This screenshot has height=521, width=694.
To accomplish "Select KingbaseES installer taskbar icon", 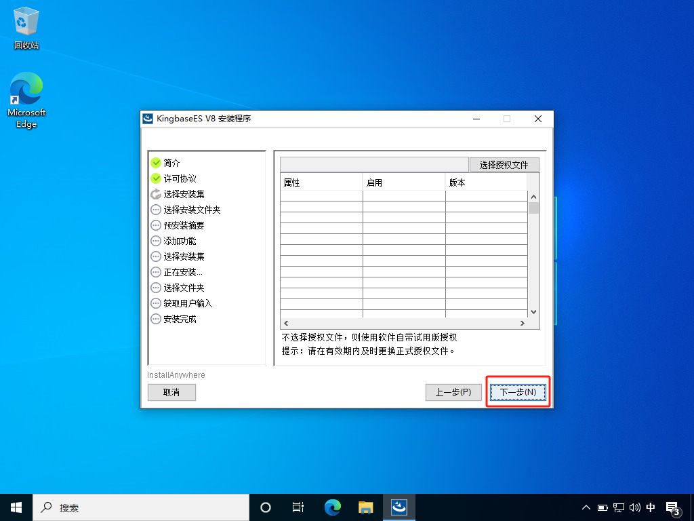I will 399,507.
